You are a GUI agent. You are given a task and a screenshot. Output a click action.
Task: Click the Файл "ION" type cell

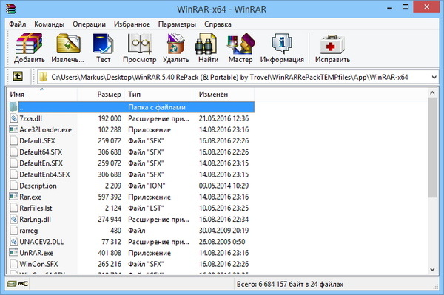[147, 186]
